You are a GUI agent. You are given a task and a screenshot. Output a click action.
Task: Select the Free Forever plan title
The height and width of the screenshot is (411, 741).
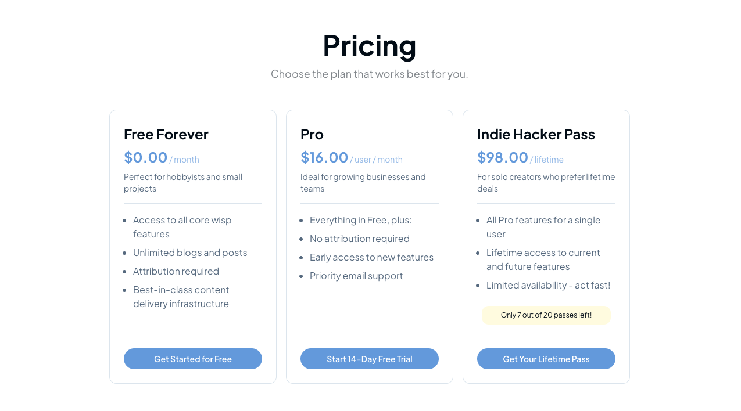pyautogui.click(x=166, y=134)
